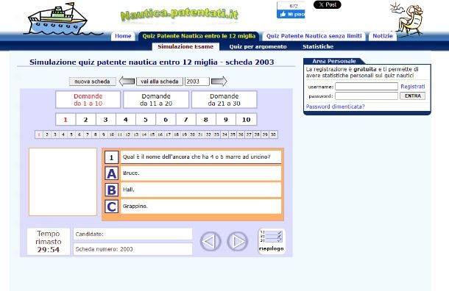Jump to question 4 in large number row

coord(126,120)
